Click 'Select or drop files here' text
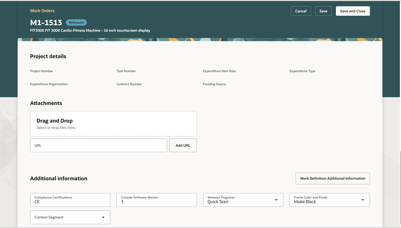This screenshot has width=401, height=228. pos(56,128)
